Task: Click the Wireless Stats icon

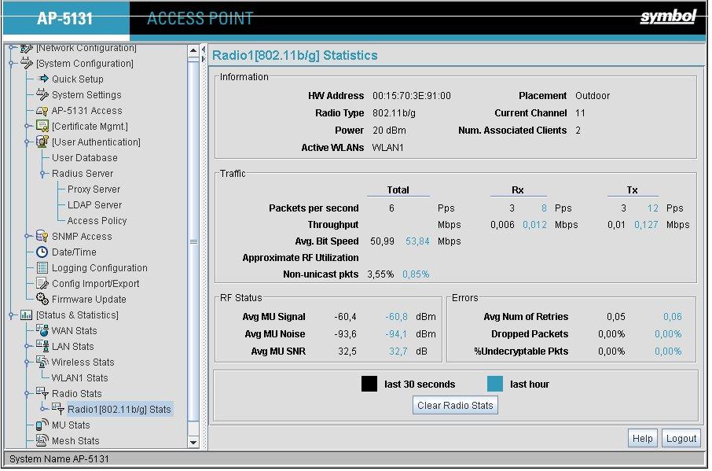Action: [x=42, y=362]
